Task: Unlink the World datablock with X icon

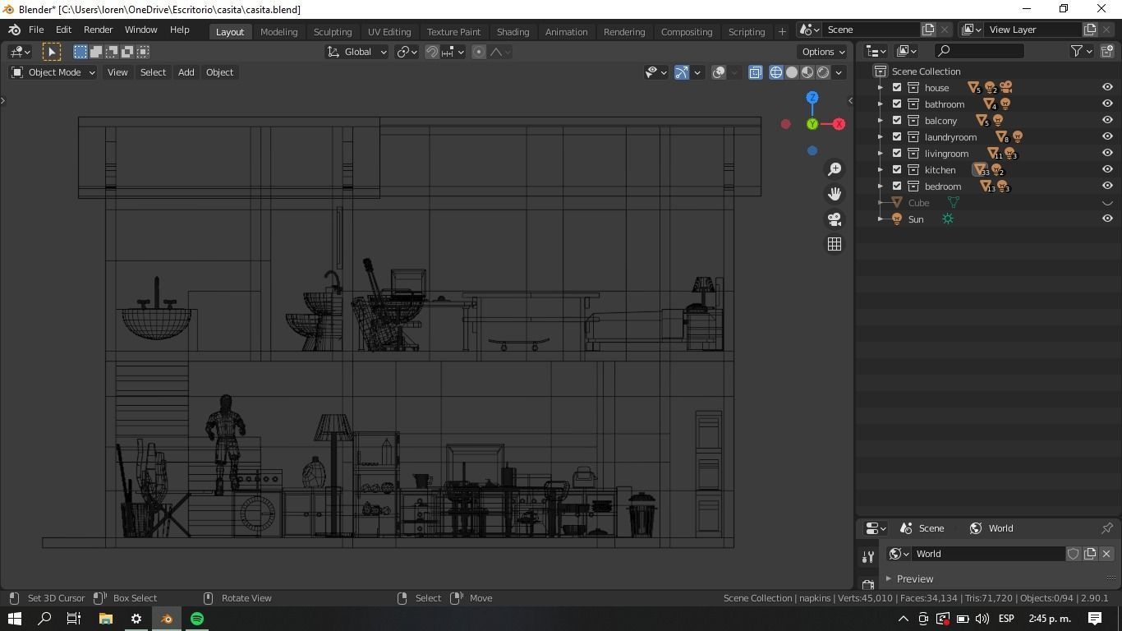Action: (1106, 554)
